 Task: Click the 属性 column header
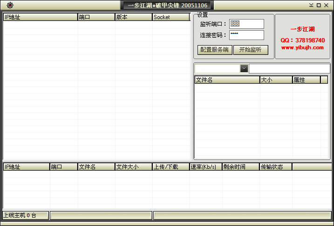[306, 80]
